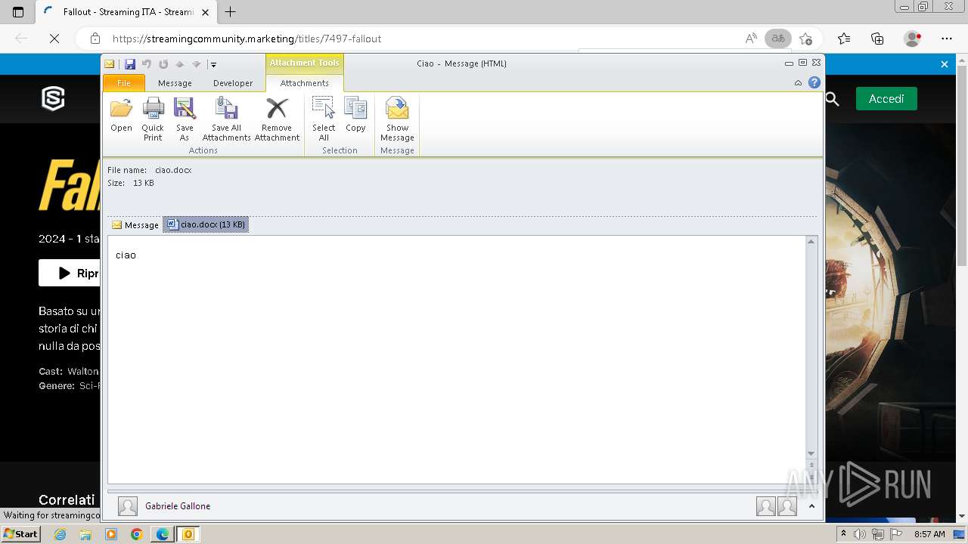Open Edge Settings and more menu

point(947,39)
